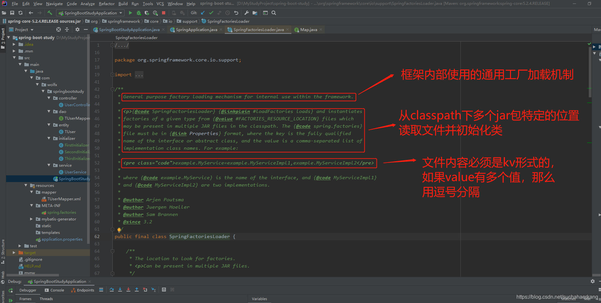Expand the target folder node

click(14, 253)
